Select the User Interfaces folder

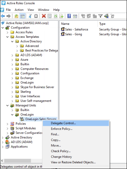[x=30, y=96]
